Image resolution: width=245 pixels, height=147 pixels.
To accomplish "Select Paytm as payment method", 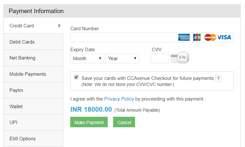I will pyautogui.click(x=33, y=90).
